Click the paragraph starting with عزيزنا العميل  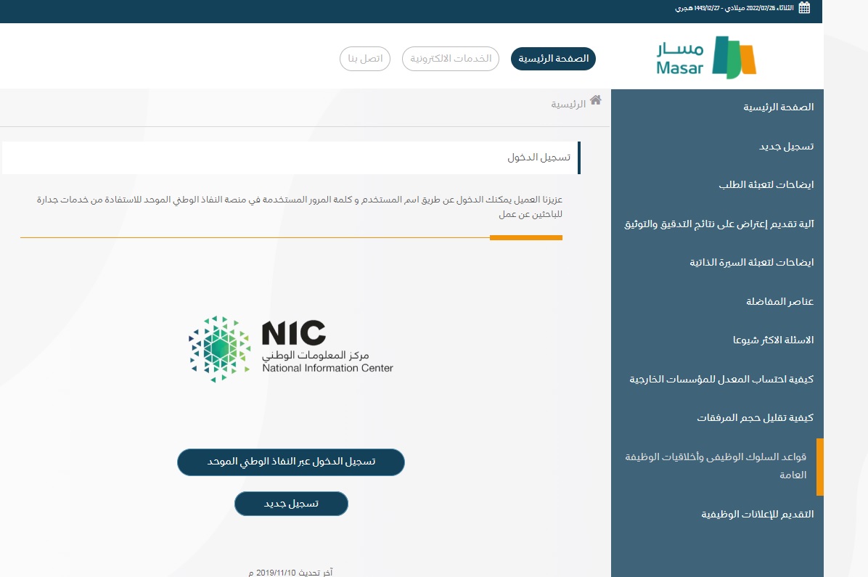(300, 207)
